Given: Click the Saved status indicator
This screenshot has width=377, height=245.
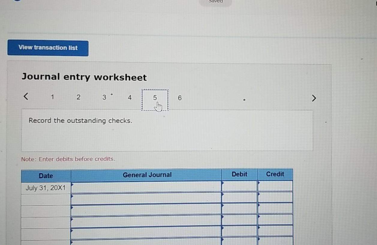Looking at the screenshot, I should 216,1.
